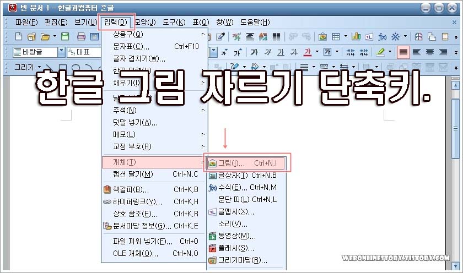
Task: Select right paragraph alignment
Action: 443,52
